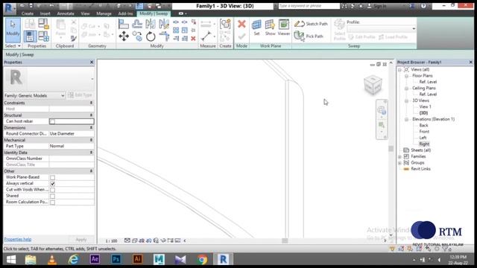The image size is (477, 268).
Task: Toggle the Room Calculation Point checkbox
Action: 53,202
